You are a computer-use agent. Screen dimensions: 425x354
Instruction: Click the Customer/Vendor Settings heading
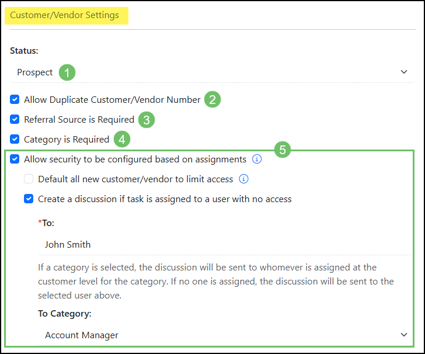point(64,15)
